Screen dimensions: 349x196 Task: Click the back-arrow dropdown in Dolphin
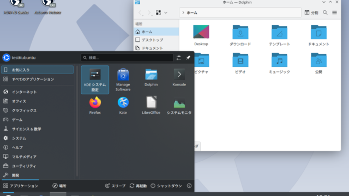(x=142, y=16)
